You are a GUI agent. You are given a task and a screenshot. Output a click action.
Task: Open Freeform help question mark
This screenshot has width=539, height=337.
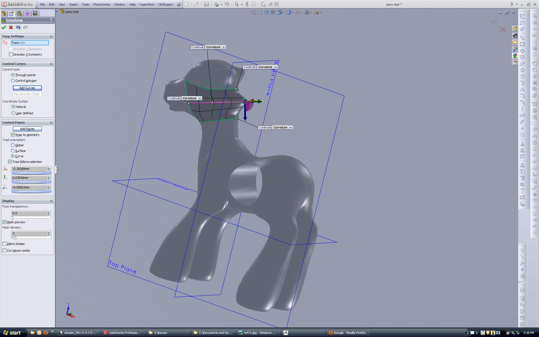[x=51, y=20]
